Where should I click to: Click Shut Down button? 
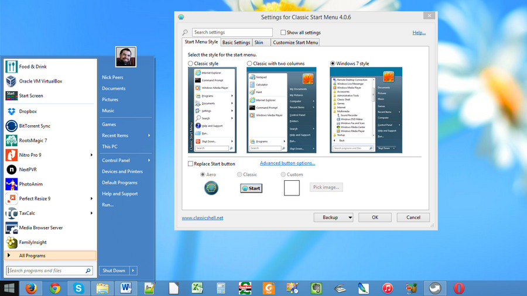(114, 270)
